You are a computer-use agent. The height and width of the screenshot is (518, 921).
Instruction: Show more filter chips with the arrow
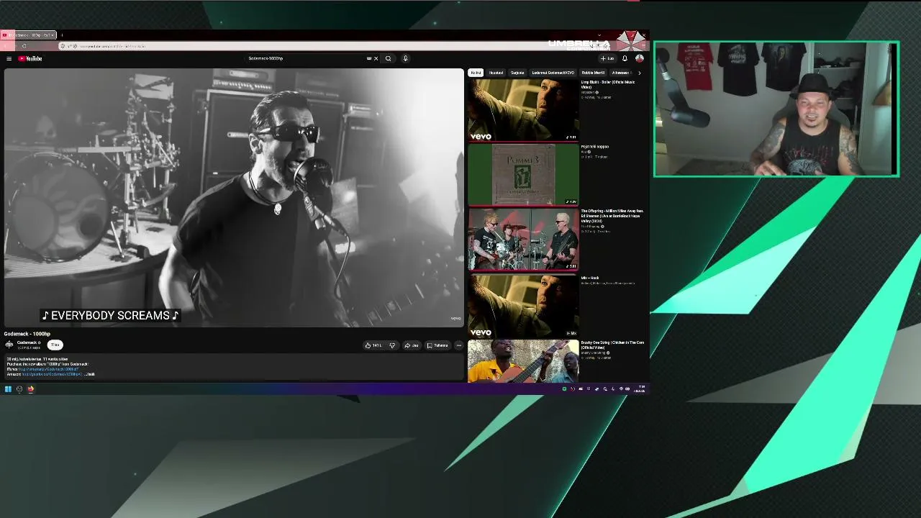click(x=639, y=73)
